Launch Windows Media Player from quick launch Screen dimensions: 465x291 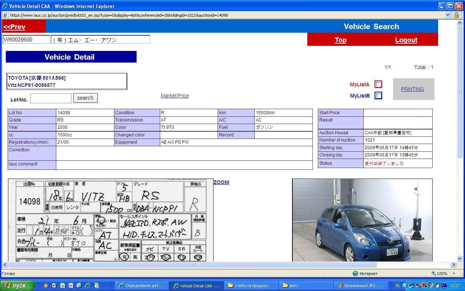54,286
